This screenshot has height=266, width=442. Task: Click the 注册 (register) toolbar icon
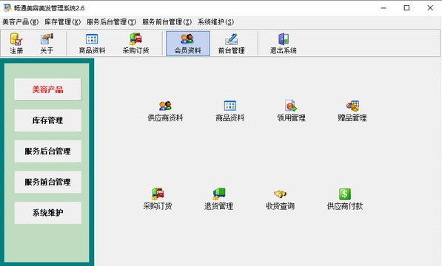click(x=16, y=44)
